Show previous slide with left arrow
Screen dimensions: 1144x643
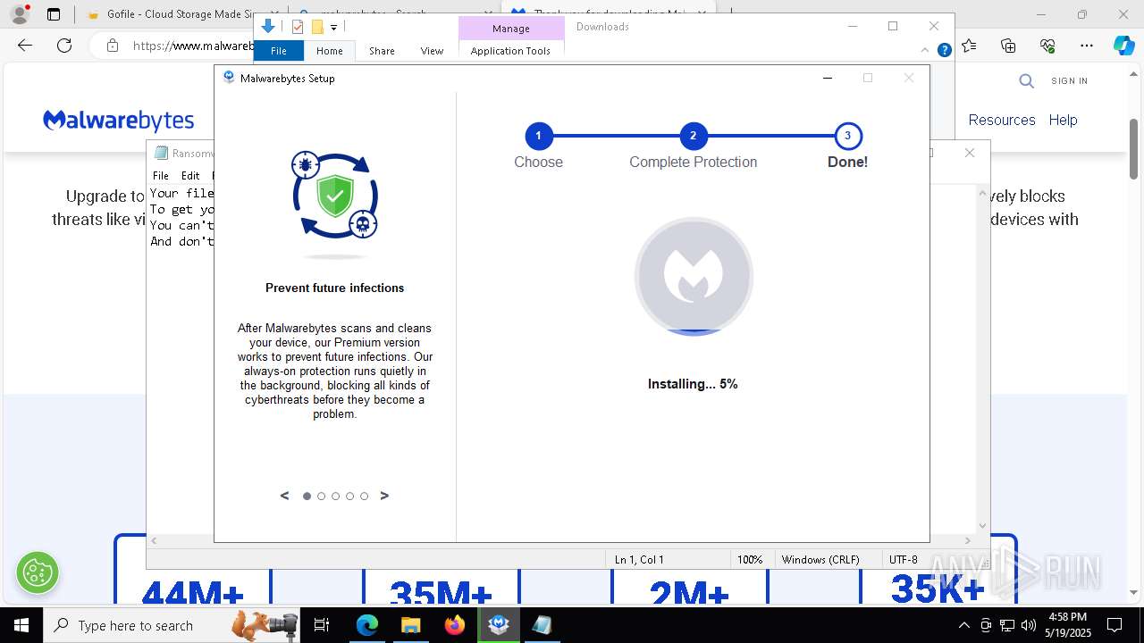(285, 496)
